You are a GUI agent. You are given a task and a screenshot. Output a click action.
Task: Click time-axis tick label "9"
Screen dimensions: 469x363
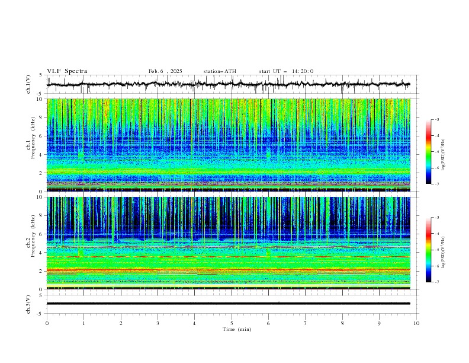click(379, 323)
